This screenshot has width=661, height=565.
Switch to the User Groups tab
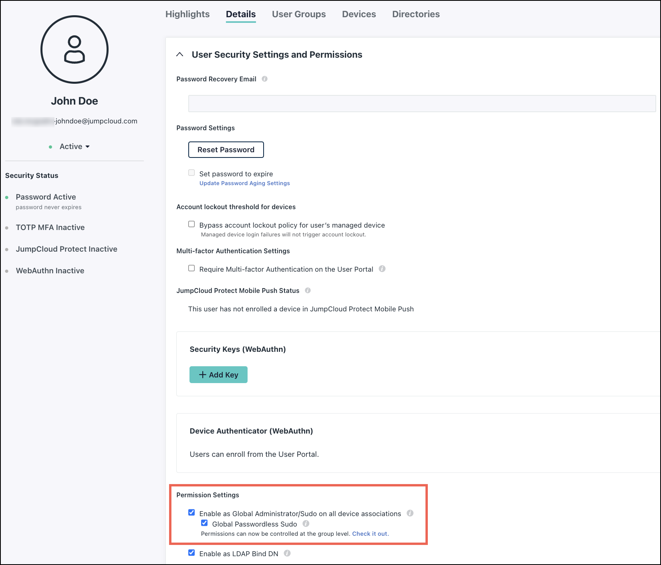point(298,14)
